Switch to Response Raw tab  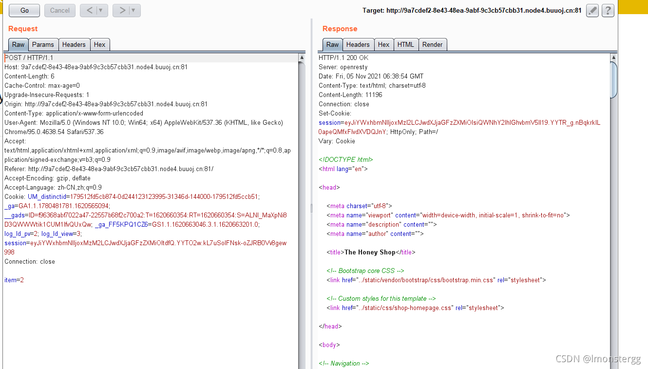pos(333,44)
